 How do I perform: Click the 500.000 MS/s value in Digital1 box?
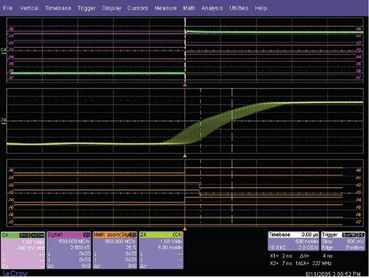pos(74,241)
